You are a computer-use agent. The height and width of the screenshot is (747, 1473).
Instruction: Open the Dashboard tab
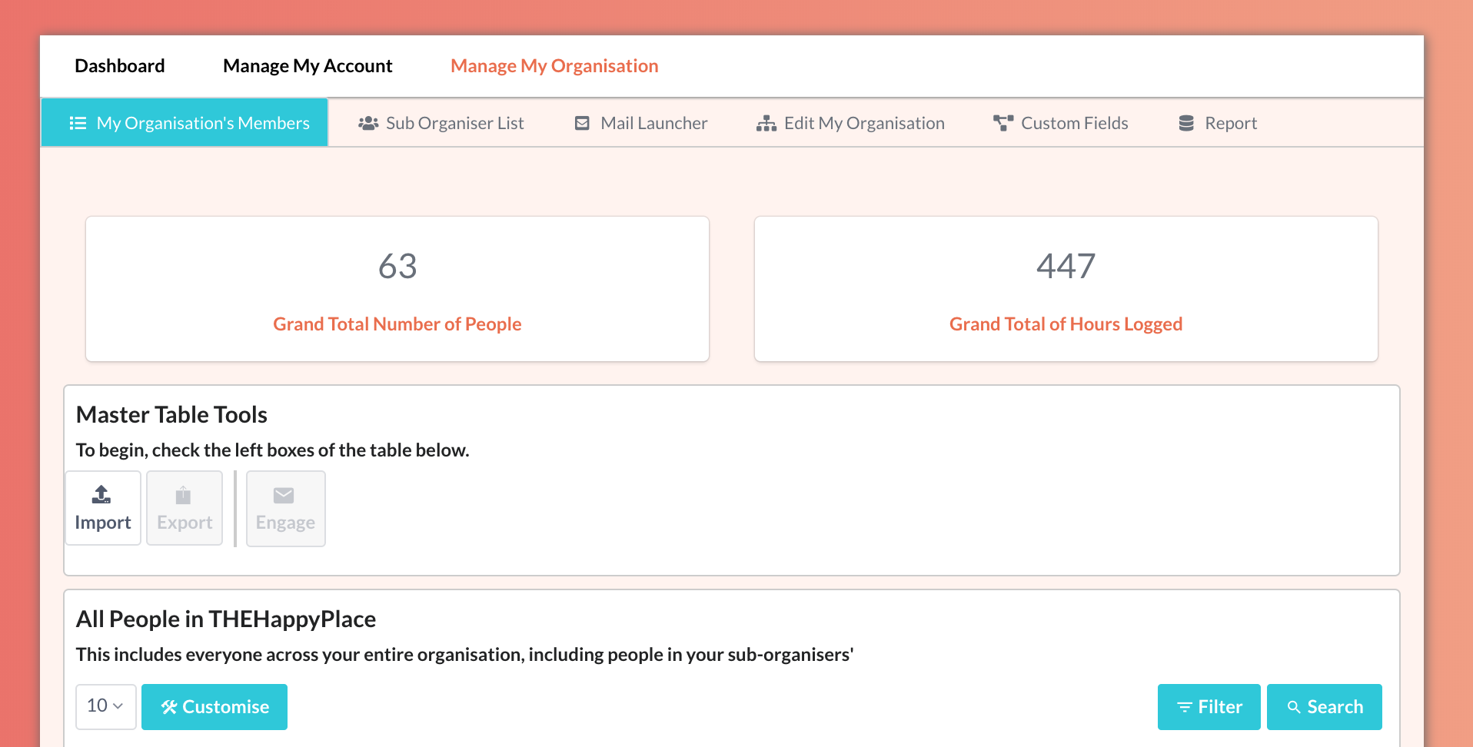point(119,66)
